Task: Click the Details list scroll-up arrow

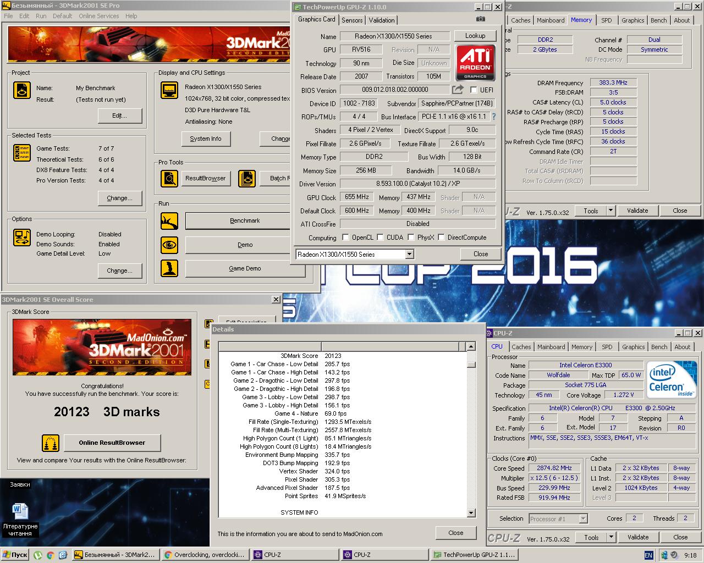Action: coord(471,346)
